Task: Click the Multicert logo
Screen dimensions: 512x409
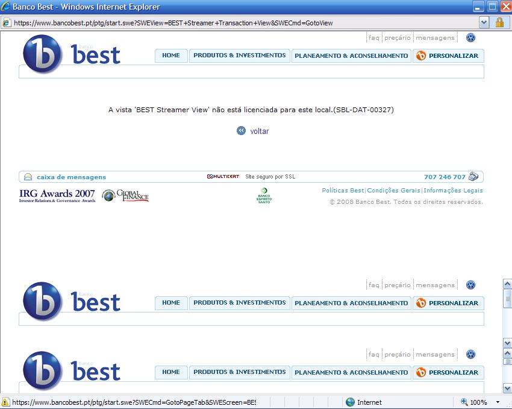Action: [x=223, y=177]
